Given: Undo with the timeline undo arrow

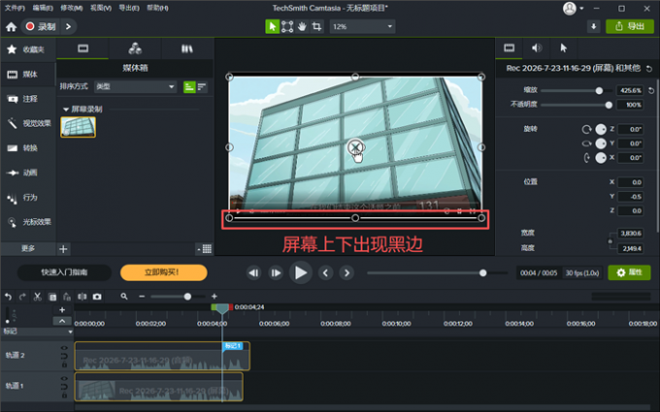Looking at the screenshot, I should tap(8, 297).
